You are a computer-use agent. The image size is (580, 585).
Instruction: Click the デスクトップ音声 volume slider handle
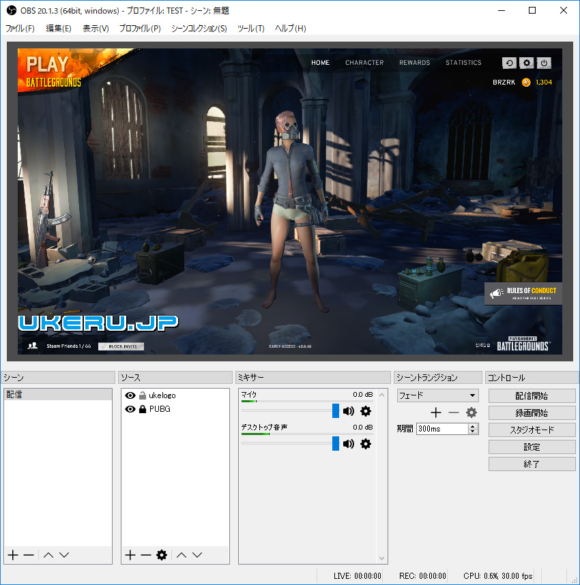click(x=336, y=444)
